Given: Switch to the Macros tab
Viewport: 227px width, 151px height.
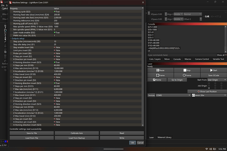Looking at the screenshot, I should (188, 59).
